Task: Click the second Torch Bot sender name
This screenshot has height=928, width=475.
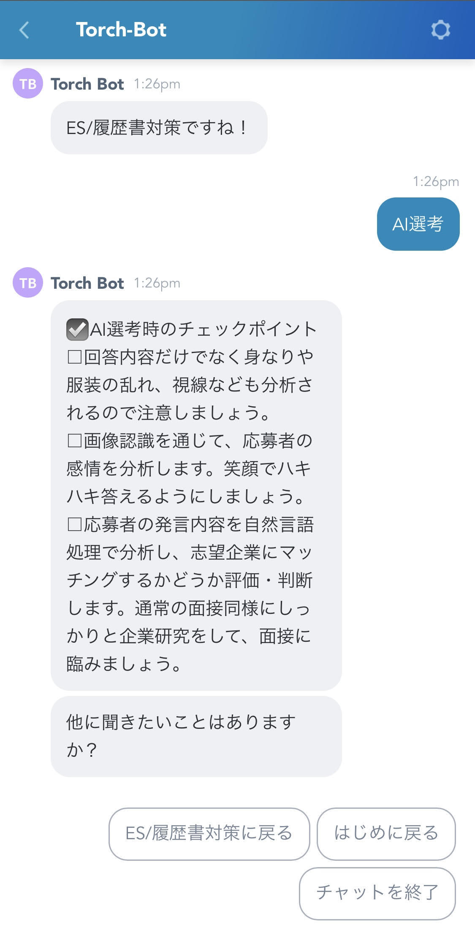Action: 87,283
